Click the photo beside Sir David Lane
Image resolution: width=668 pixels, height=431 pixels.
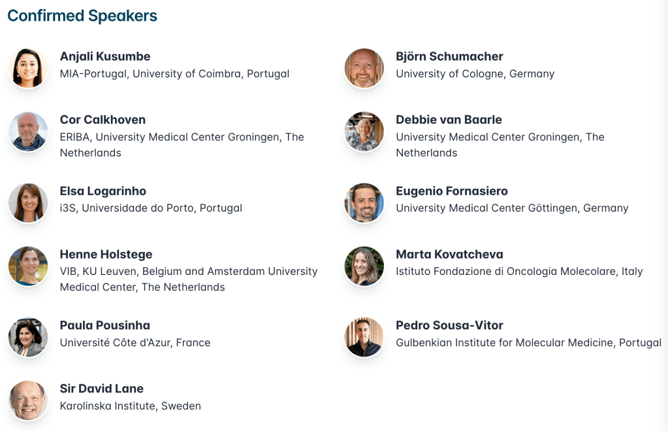click(28, 400)
